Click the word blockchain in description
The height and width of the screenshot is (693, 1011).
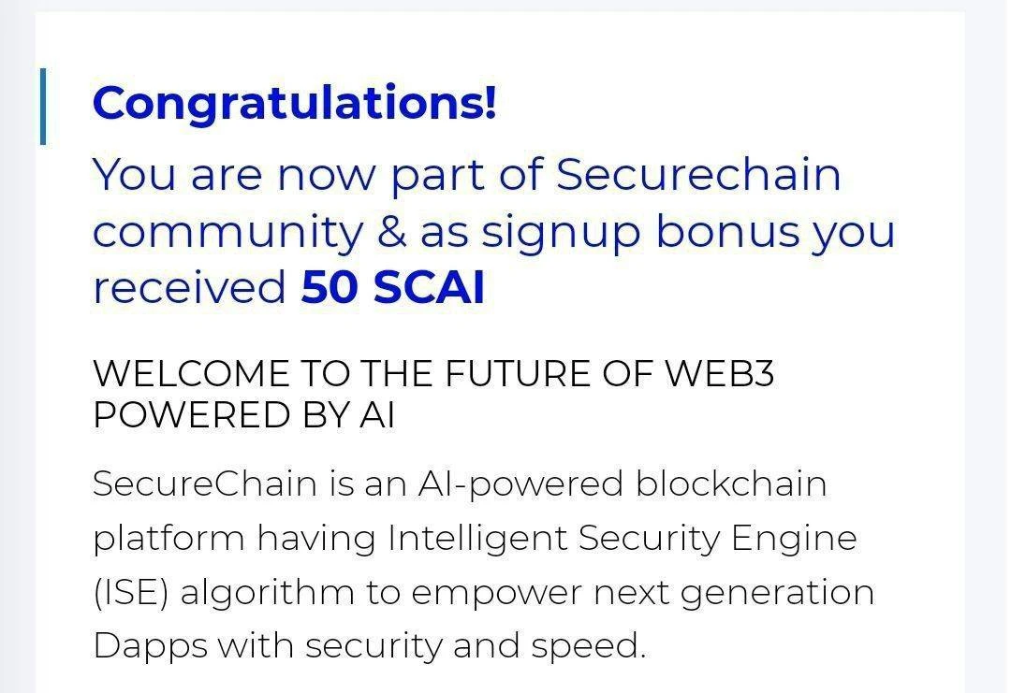tap(731, 484)
